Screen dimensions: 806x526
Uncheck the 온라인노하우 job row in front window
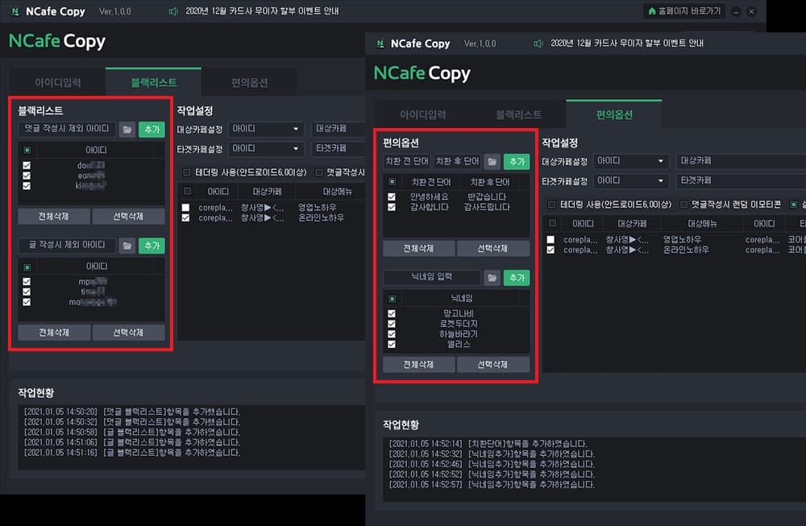point(550,250)
